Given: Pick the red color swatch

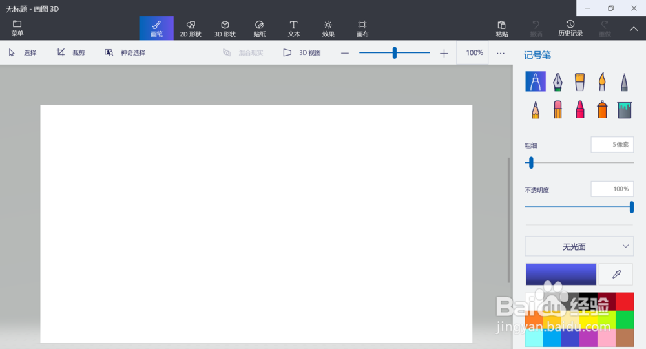Looking at the screenshot, I should [x=625, y=302].
